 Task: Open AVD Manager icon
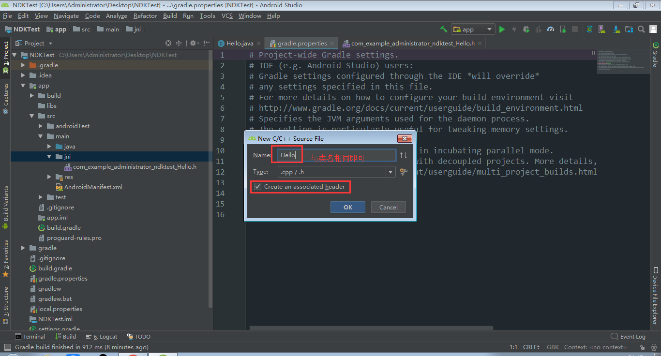coord(602,29)
